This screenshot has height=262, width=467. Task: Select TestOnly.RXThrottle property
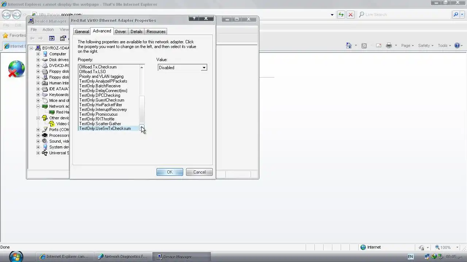point(97,119)
